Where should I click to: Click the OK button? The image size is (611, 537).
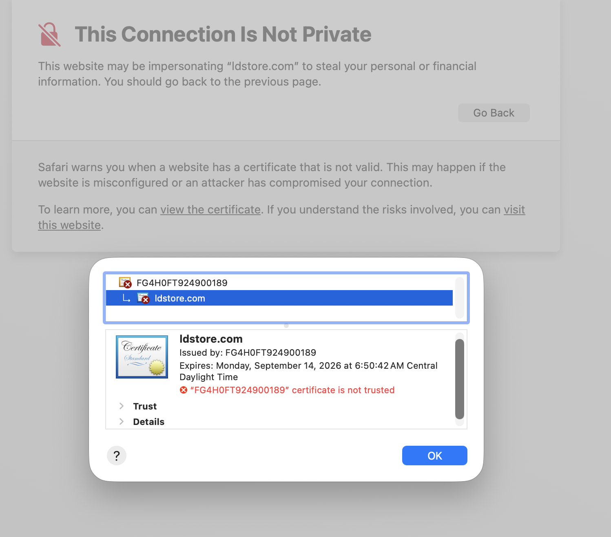[435, 456]
